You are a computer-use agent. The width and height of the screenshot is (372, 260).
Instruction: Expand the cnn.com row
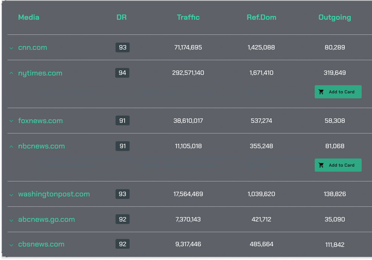click(11, 48)
